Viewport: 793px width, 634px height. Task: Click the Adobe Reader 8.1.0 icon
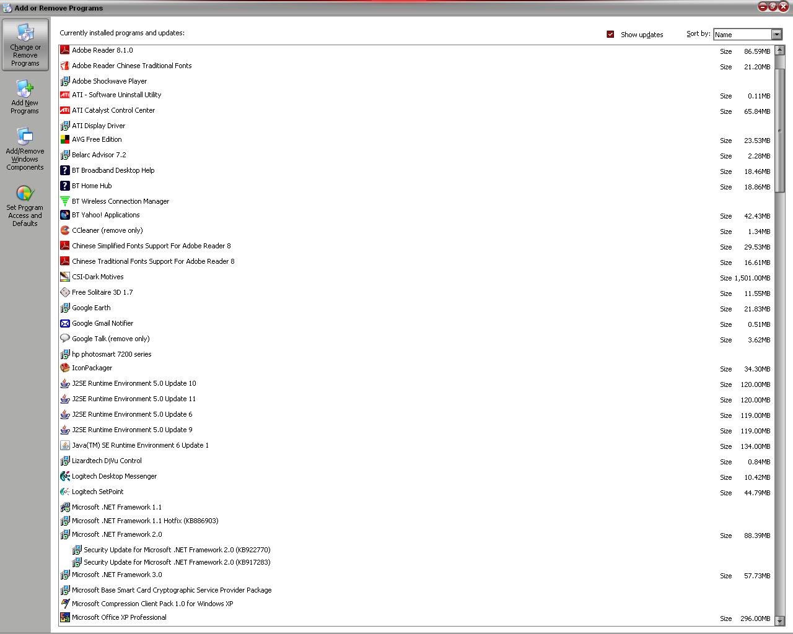click(x=64, y=50)
